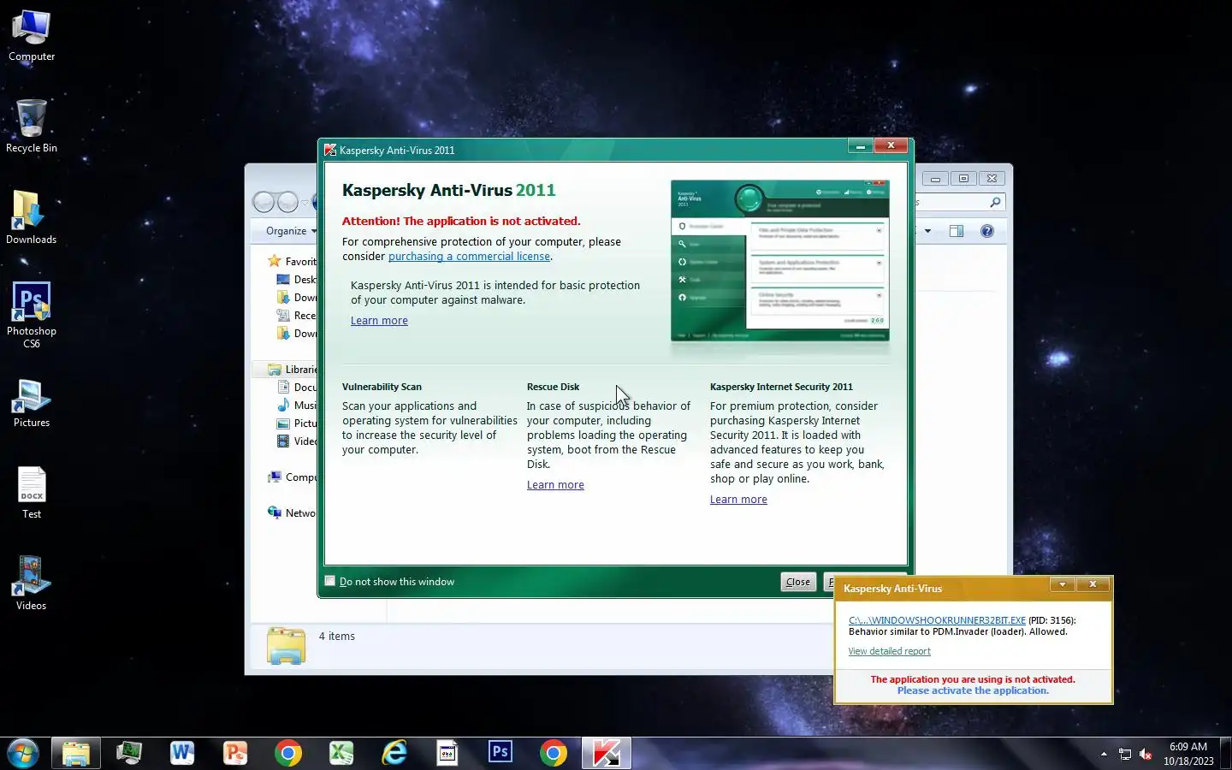Click the Explorer help question-mark icon

point(987,231)
